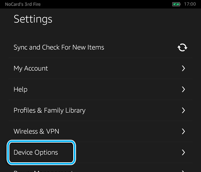Tap the black status bar at the top

pos(100,4)
